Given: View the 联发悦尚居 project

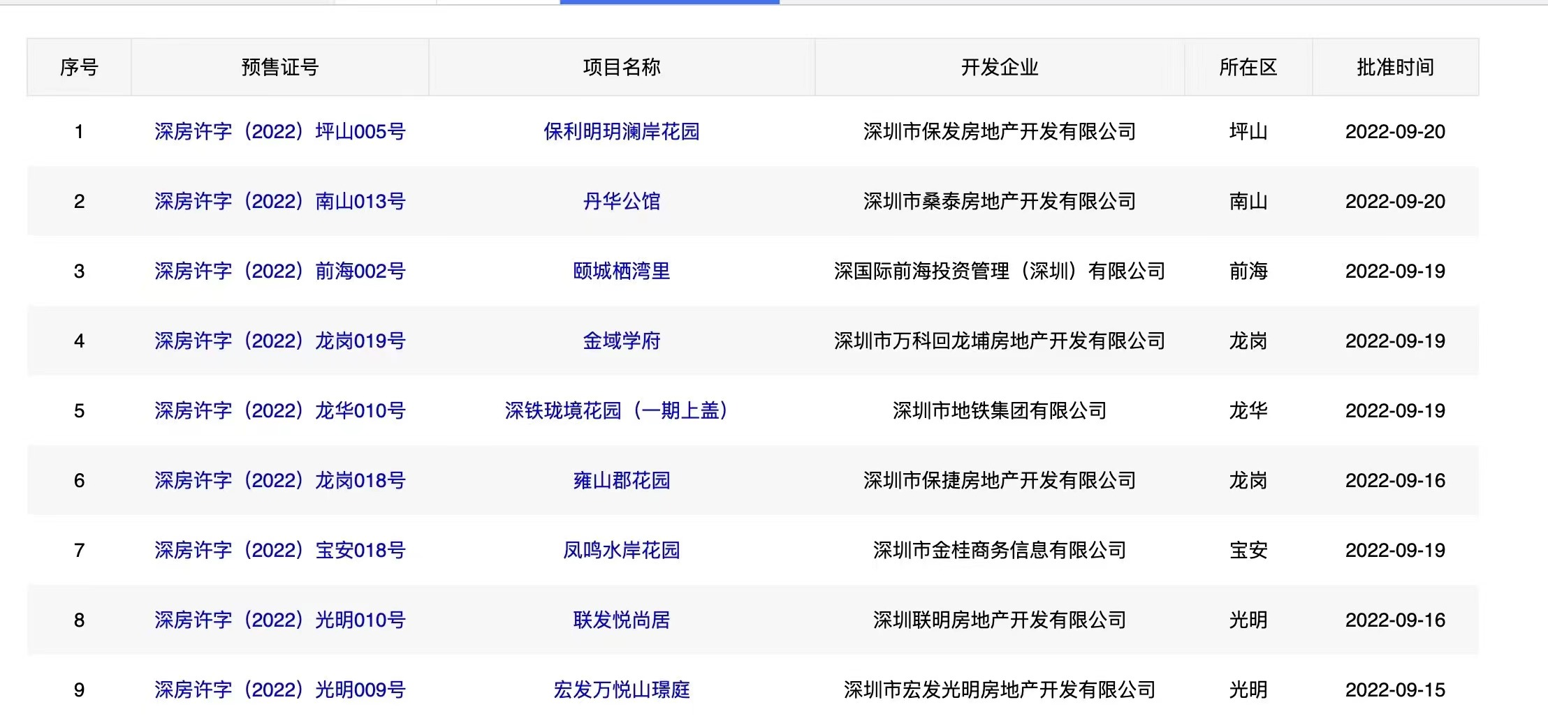Looking at the screenshot, I should click(621, 620).
